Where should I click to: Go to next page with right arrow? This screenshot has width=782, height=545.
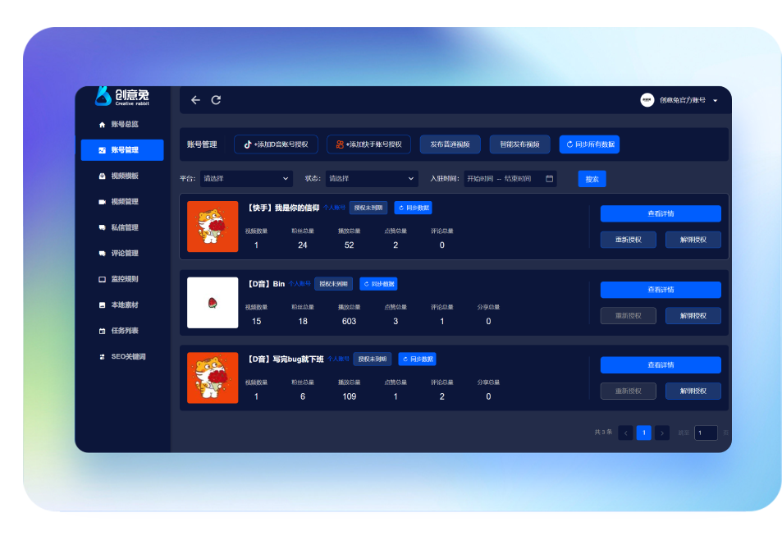pos(663,433)
